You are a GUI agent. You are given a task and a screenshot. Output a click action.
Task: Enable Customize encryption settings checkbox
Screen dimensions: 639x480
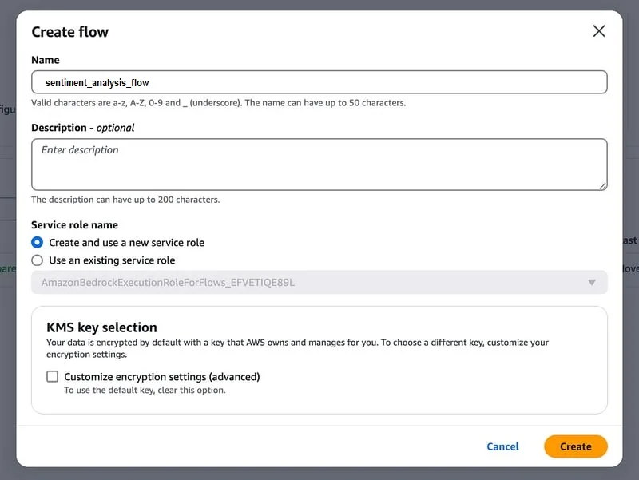[x=52, y=376]
